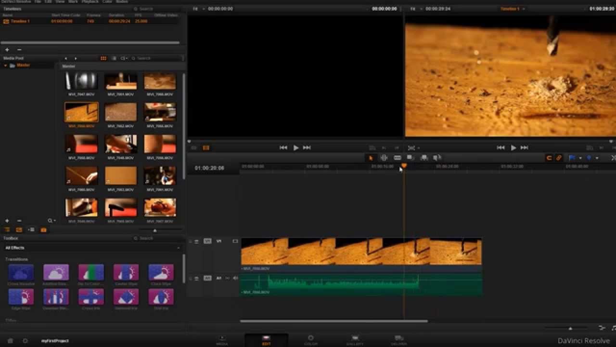Select the trim edit mode tool

[384, 158]
